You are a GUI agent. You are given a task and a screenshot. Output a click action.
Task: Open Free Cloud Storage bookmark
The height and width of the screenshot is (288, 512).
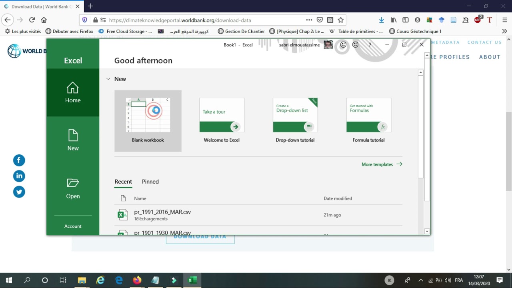125,31
